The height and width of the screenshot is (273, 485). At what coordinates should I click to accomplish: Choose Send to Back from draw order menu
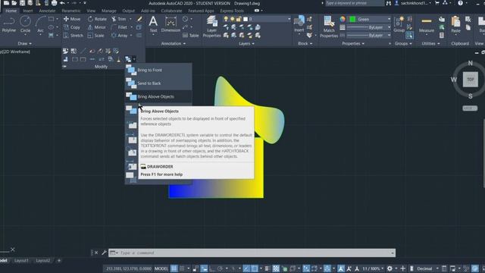158,83
